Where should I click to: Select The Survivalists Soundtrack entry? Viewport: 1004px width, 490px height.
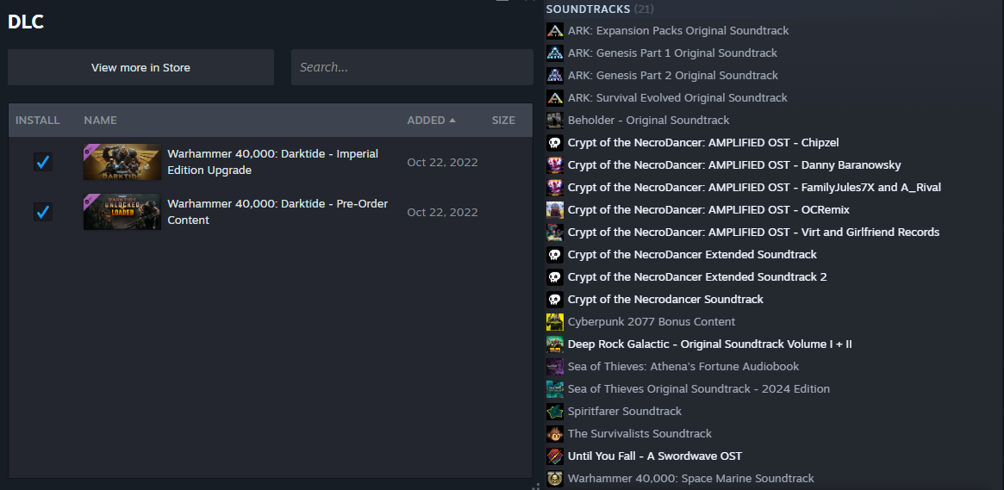(x=639, y=434)
